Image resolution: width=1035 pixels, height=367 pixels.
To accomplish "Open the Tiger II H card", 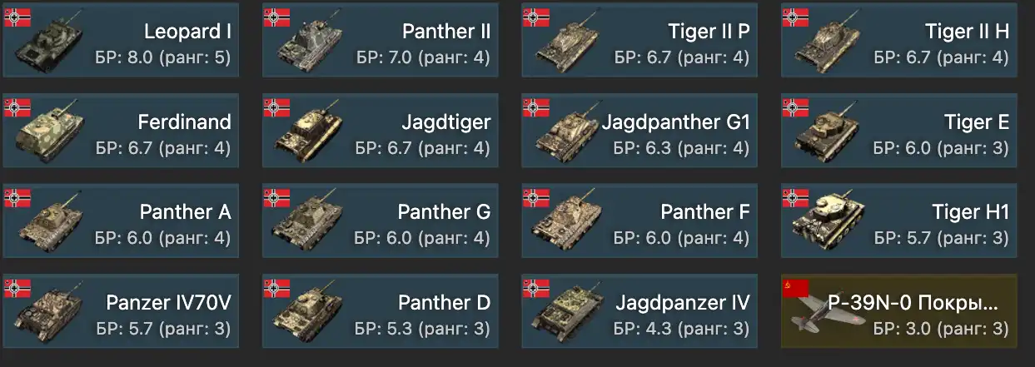I will 899,40.
